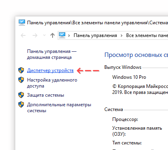Open recent locations dropdown arrow

click(x=44, y=35)
